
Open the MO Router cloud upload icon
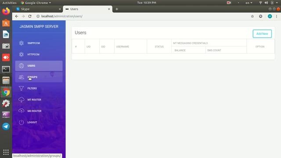[x=22, y=111]
